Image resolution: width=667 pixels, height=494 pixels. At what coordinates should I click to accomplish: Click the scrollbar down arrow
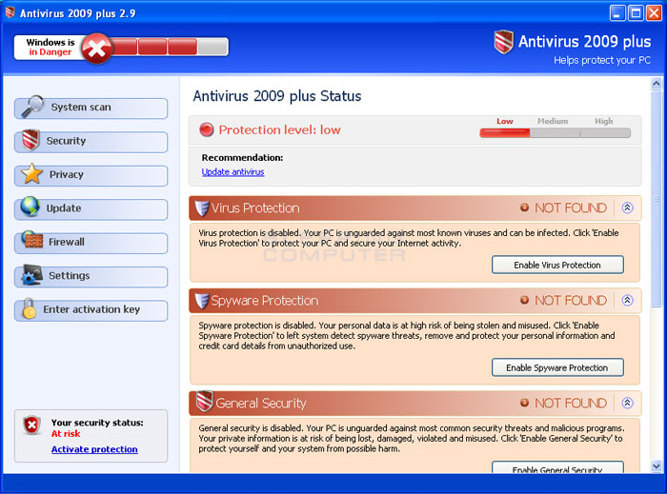coord(657,466)
